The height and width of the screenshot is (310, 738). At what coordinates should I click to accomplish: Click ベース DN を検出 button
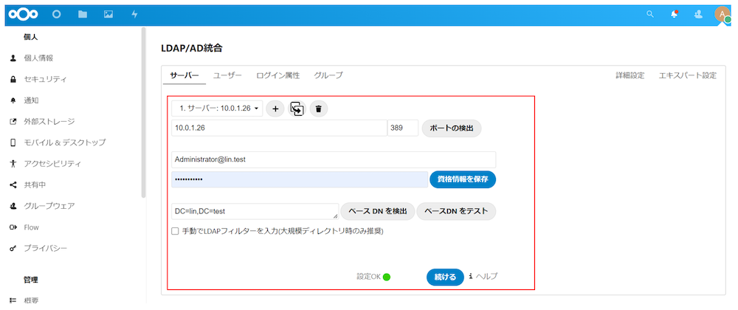click(377, 211)
